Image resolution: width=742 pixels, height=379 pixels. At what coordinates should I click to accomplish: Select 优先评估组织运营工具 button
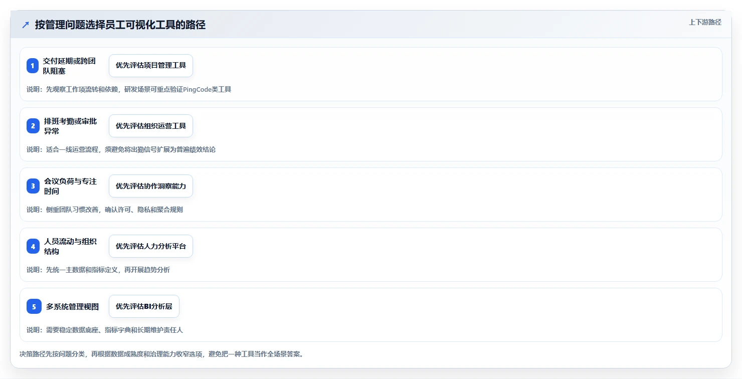(151, 126)
